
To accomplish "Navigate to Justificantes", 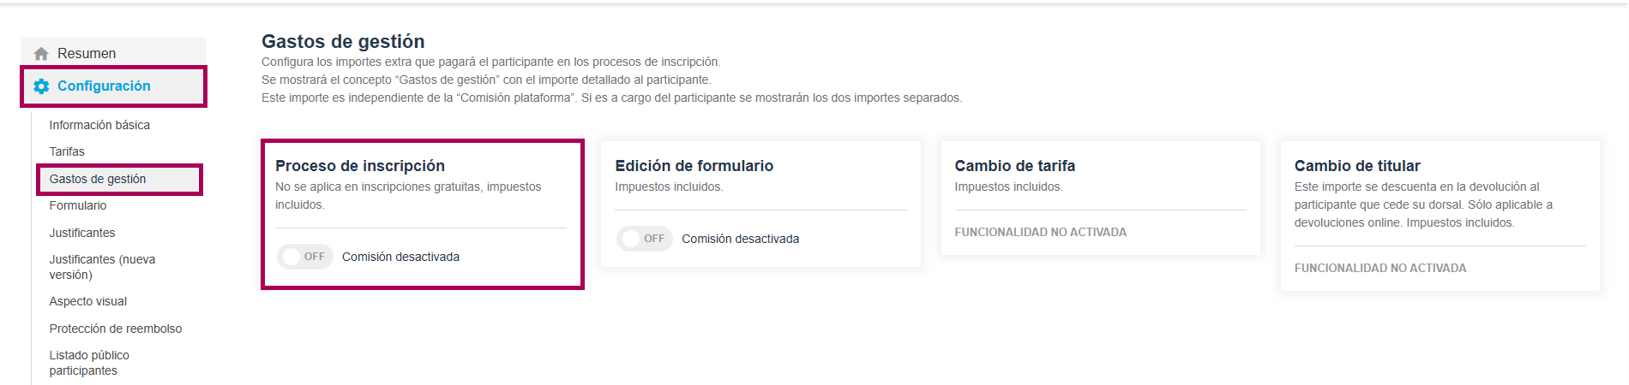I will click(82, 233).
